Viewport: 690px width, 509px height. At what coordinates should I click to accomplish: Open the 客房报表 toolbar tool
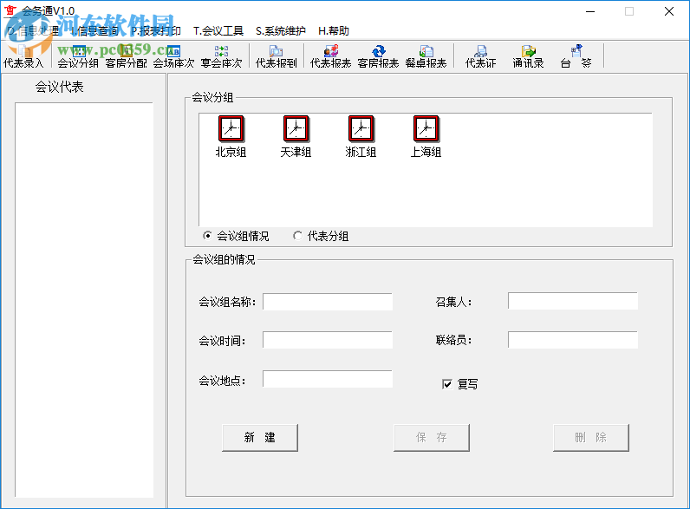[x=379, y=55]
